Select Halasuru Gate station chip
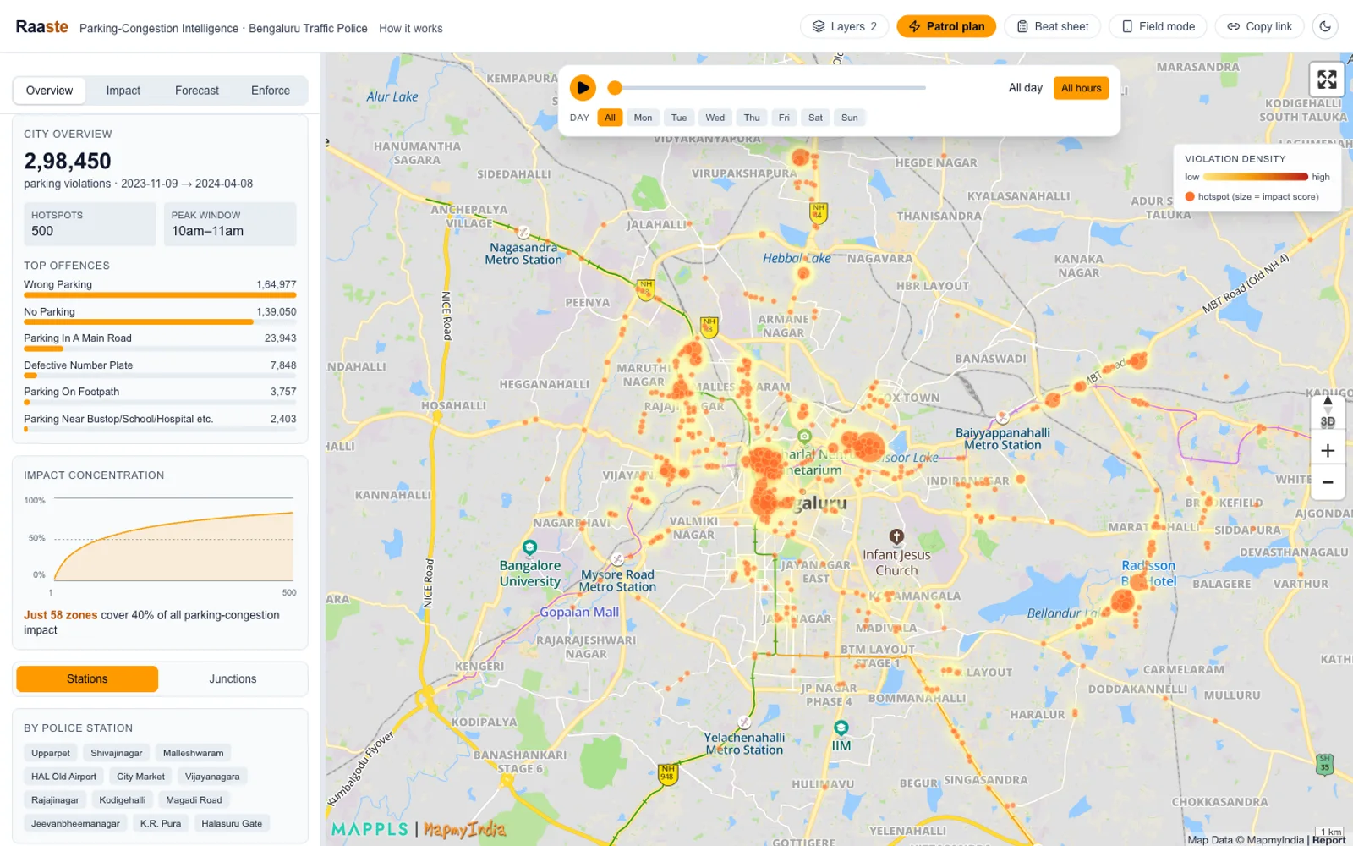Image resolution: width=1353 pixels, height=846 pixels. (x=232, y=824)
